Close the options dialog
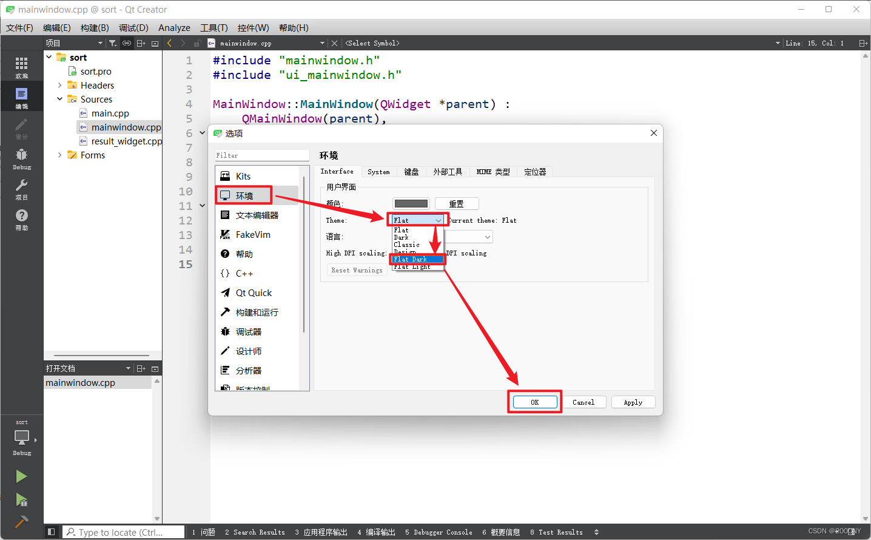The image size is (871, 540). click(654, 133)
